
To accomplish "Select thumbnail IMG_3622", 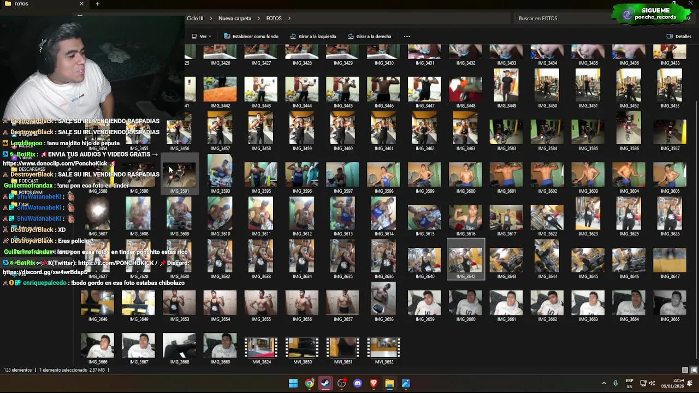I will point(547,218).
